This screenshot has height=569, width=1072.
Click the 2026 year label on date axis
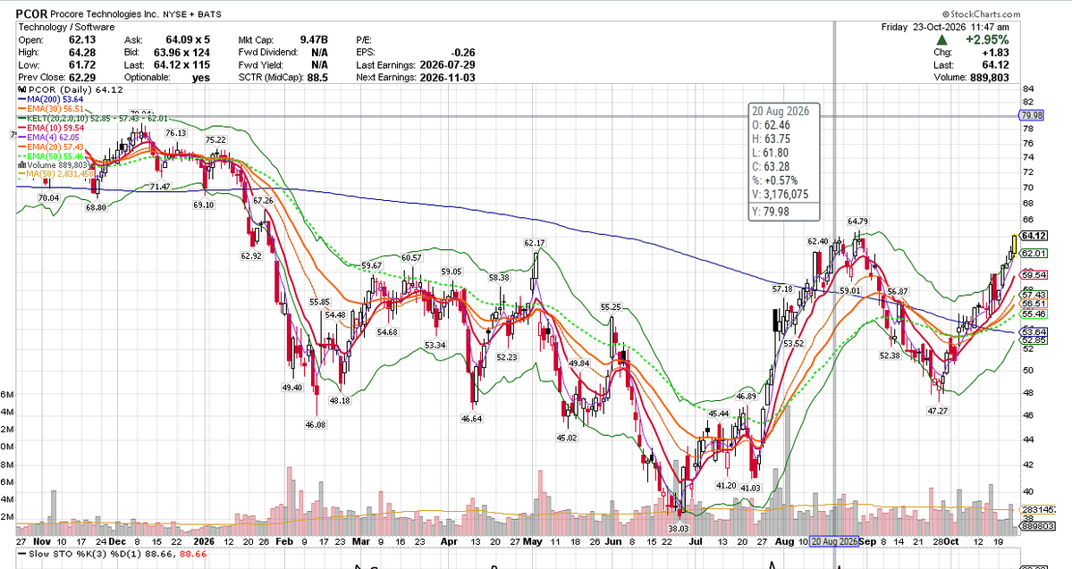tap(204, 541)
